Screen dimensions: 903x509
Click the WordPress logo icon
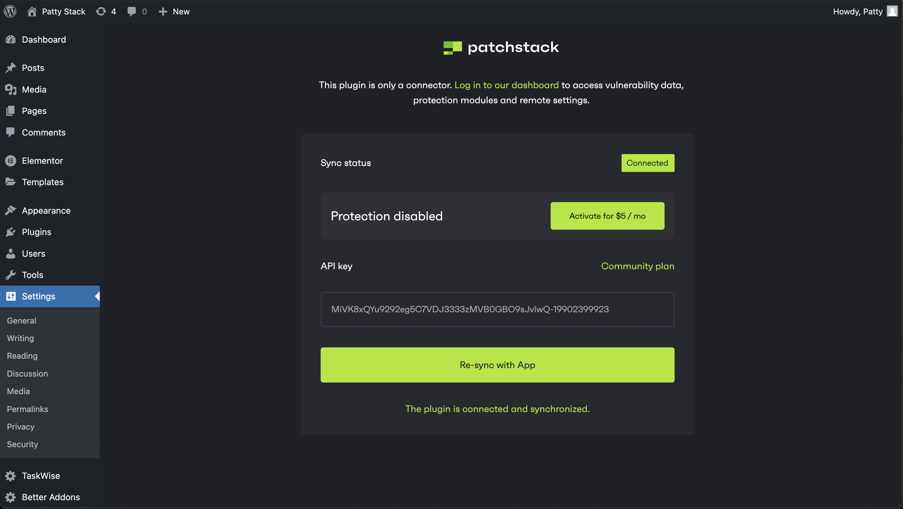10,12
